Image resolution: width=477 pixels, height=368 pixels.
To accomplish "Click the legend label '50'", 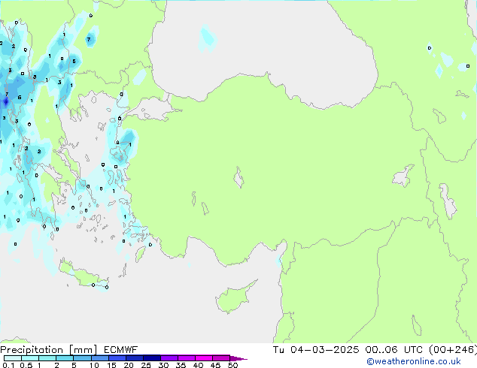I will [232, 365].
